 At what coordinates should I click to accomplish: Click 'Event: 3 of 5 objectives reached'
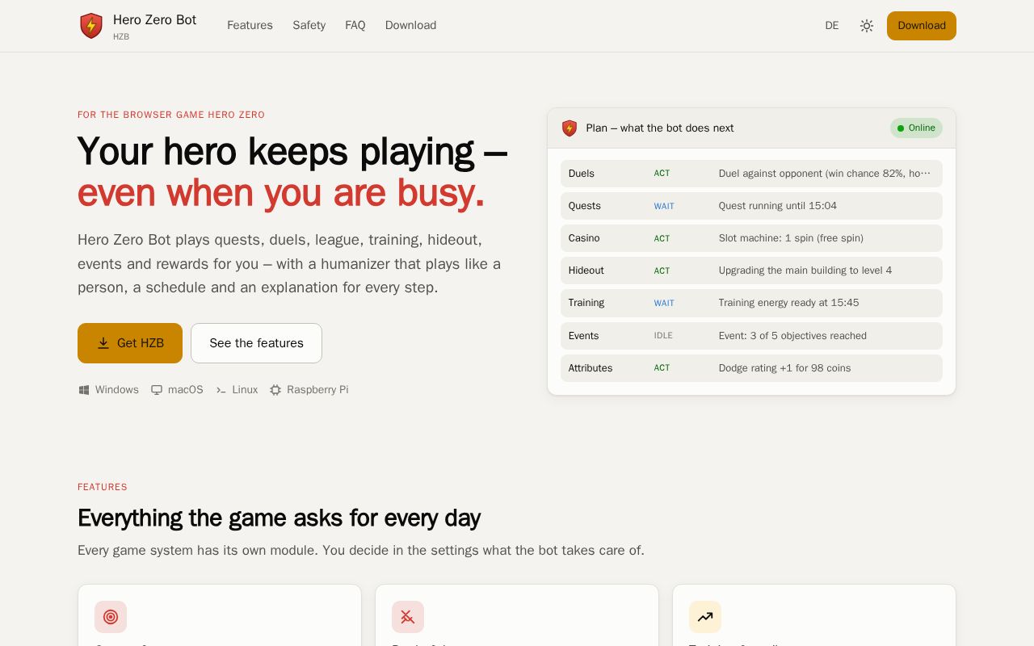pos(792,336)
